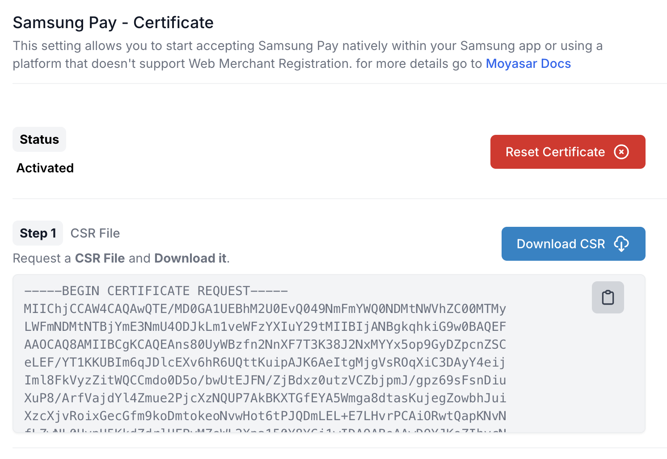Screen dimensions: 667x459
Task: Open the Moyasar Docs link
Action: click(x=528, y=63)
